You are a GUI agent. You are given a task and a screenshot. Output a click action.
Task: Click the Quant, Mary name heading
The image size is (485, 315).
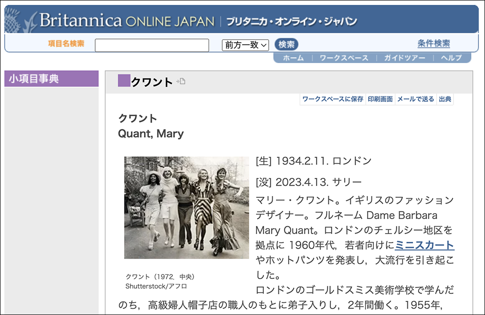click(151, 134)
